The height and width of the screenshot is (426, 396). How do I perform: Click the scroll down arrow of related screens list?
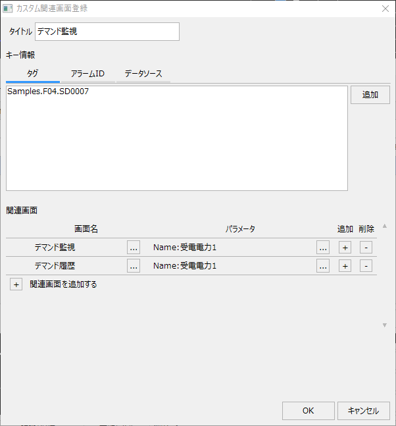385,325
